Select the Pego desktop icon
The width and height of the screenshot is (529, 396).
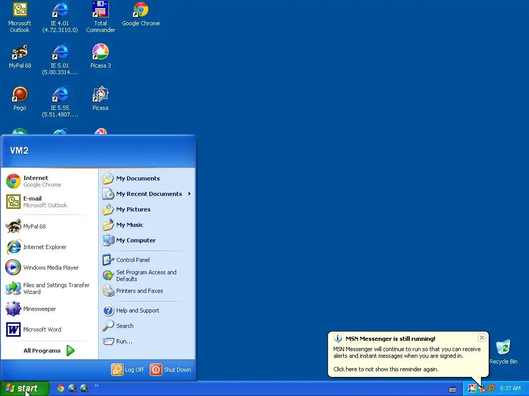20,99
